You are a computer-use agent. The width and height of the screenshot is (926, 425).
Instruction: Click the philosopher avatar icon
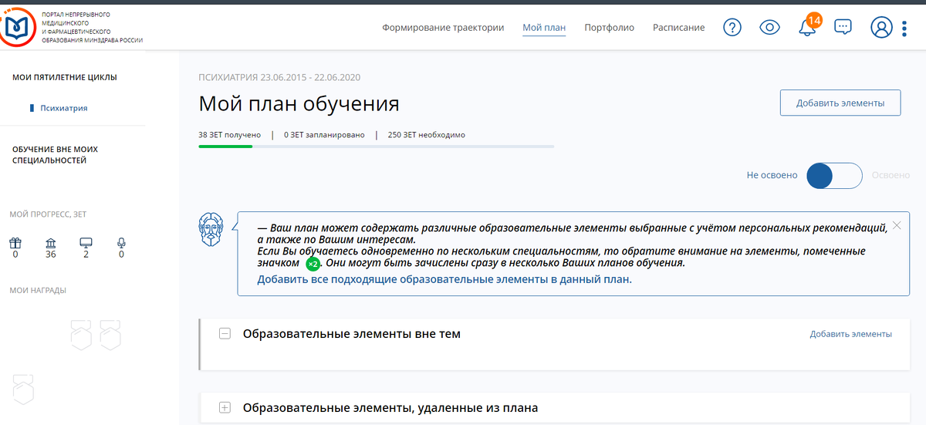tap(212, 230)
